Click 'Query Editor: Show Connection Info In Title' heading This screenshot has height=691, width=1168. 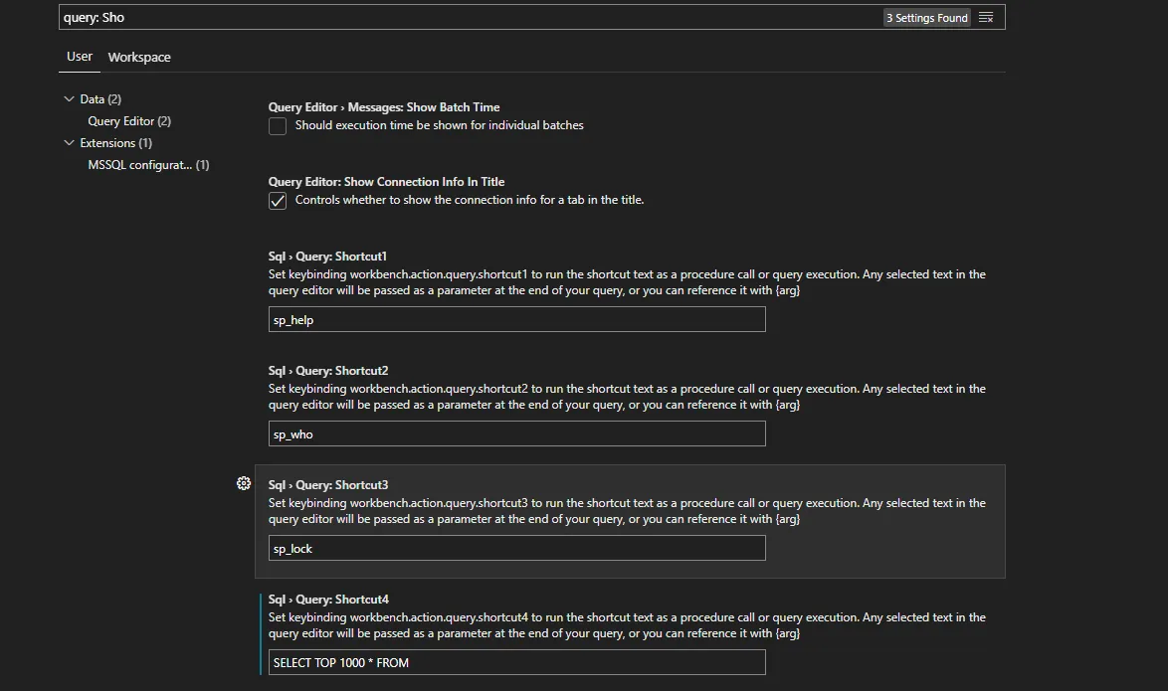[387, 182]
